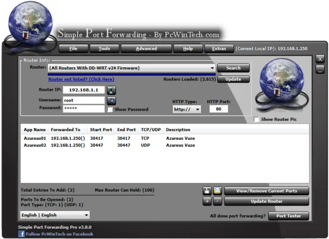Tick the Show Router Pic checkbox
329x239 pixels.
256,119
